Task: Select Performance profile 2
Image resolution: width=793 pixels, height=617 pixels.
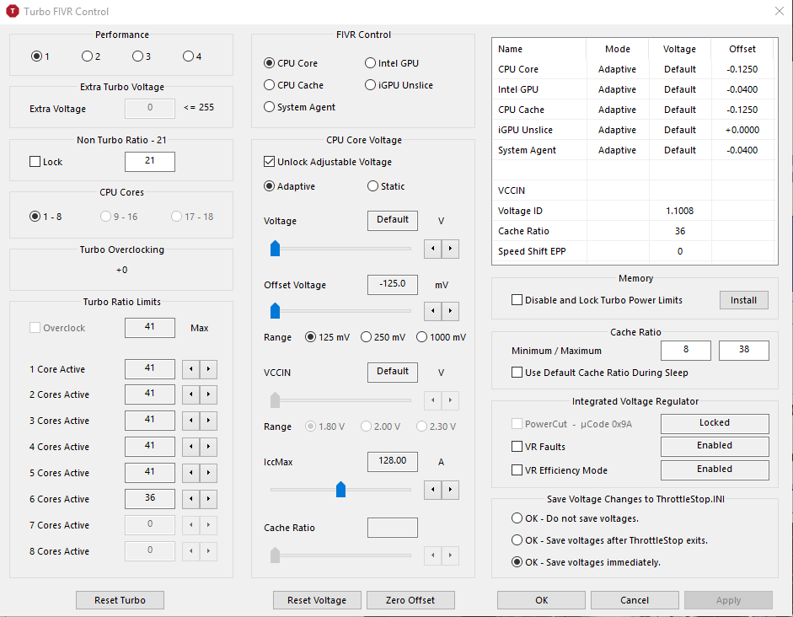Action: (91, 56)
